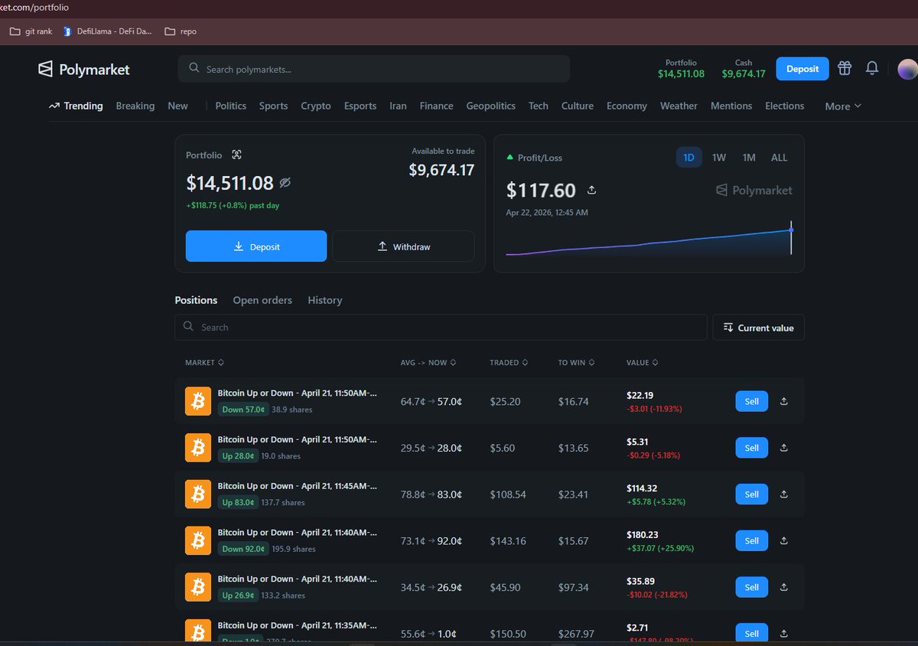This screenshot has height=646, width=918.
Task: Click Bitcoin icon of Up 83.0¢ position
Action: pyautogui.click(x=198, y=494)
